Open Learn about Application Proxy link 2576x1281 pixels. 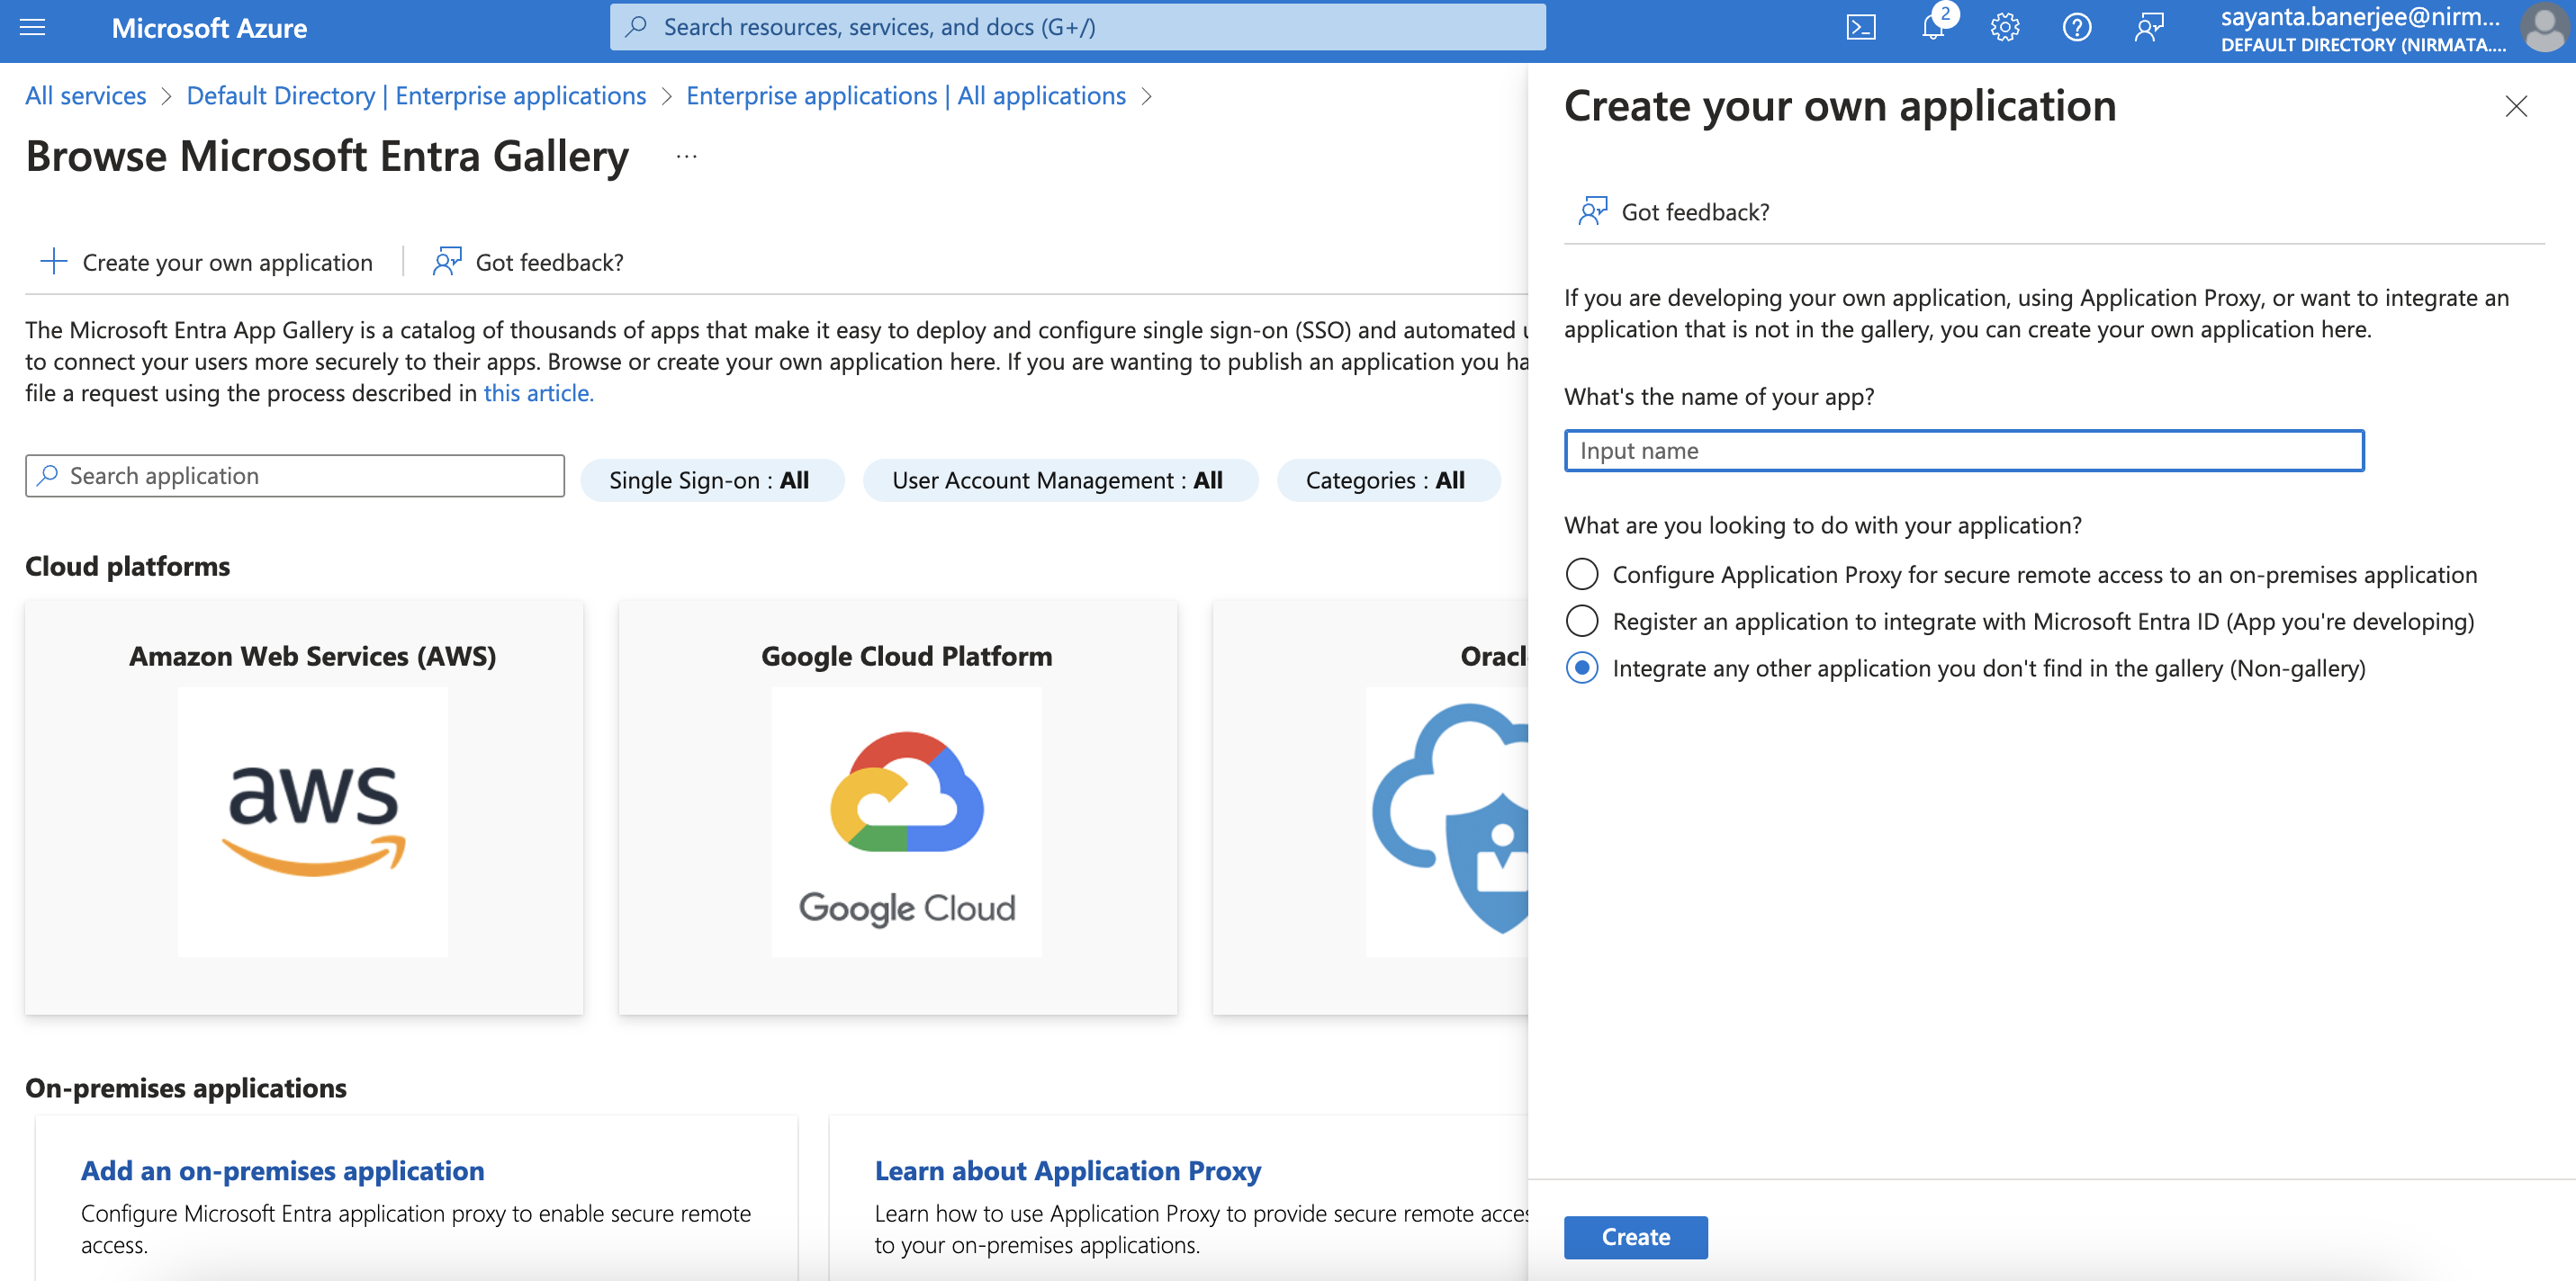(x=1068, y=1170)
